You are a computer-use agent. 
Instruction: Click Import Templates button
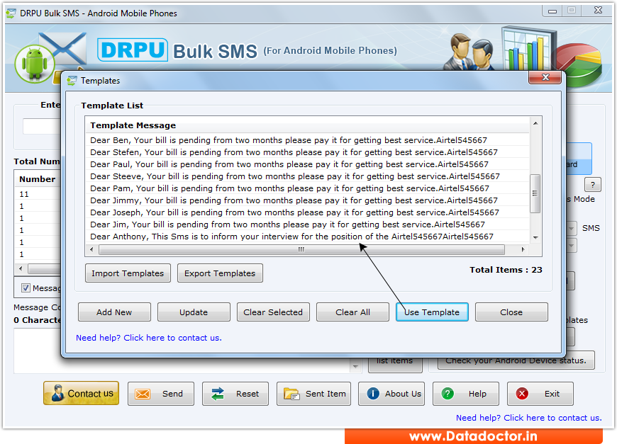pyautogui.click(x=128, y=273)
